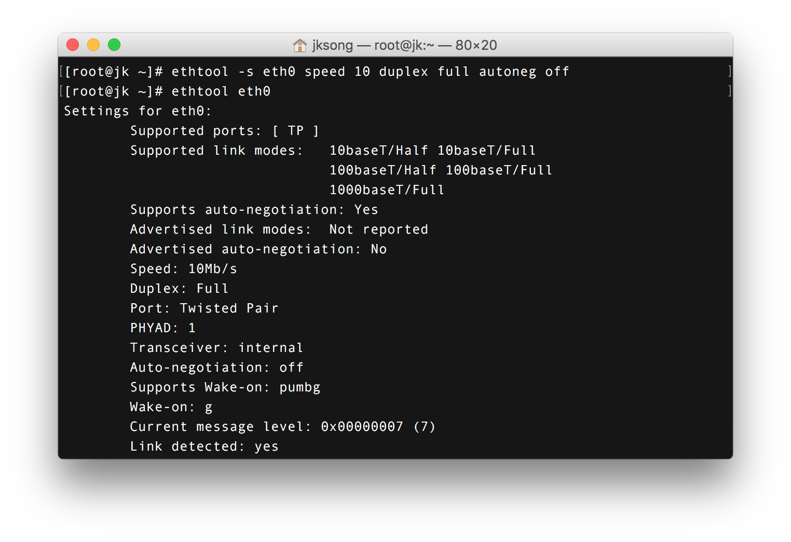Click the 'Duplex: Full' line
791x542 pixels.
(x=180, y=289)
